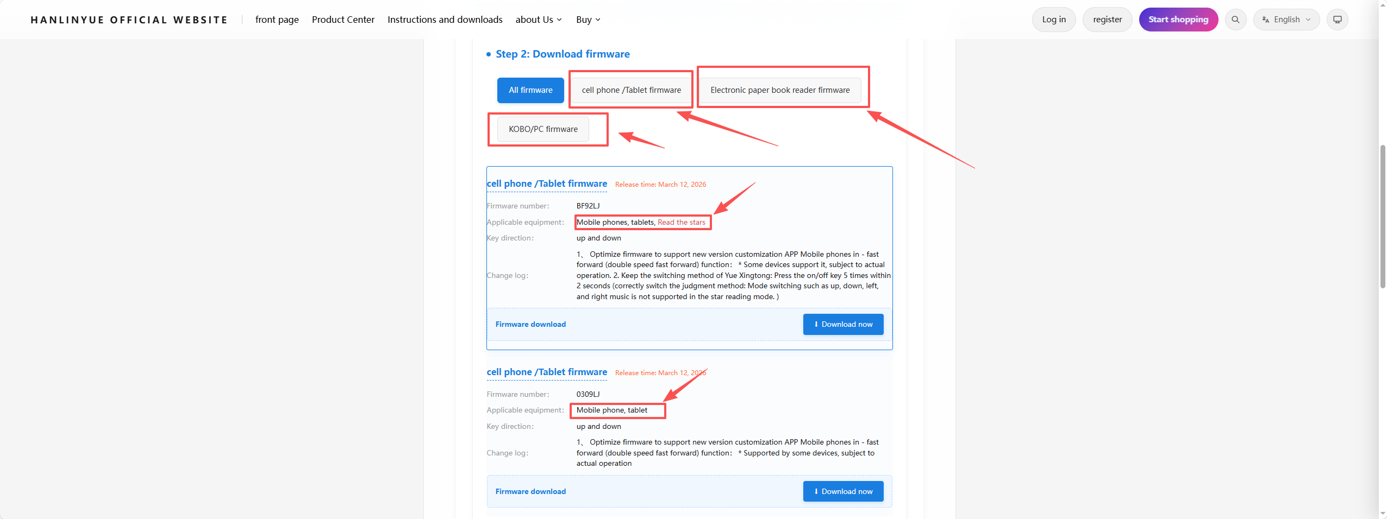Select the KOBO/PC firmware filter
The height and width of the screenshot is (519, 1387).
543,129
